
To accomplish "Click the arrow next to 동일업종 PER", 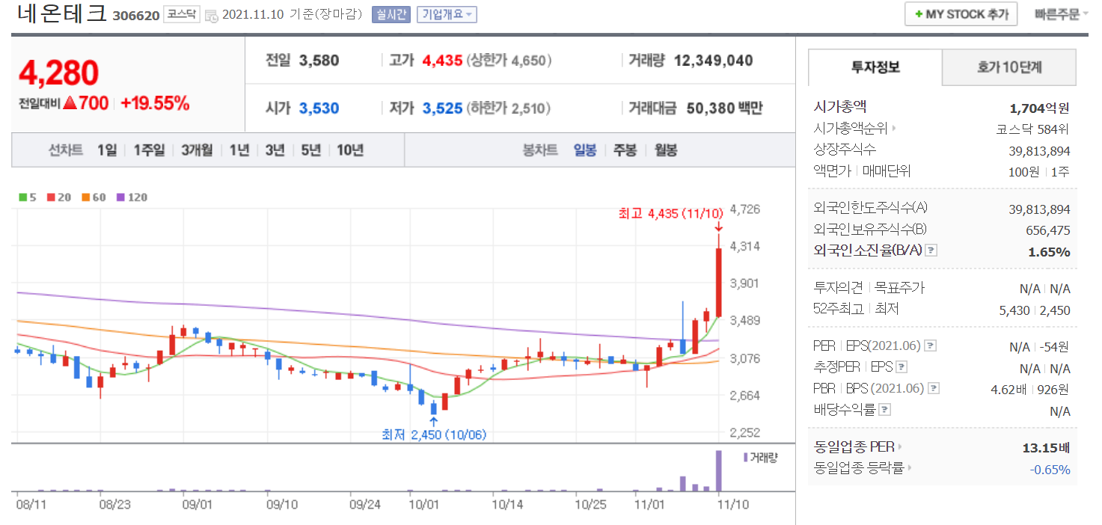I will pyautogui.click(x=900, y=447).
